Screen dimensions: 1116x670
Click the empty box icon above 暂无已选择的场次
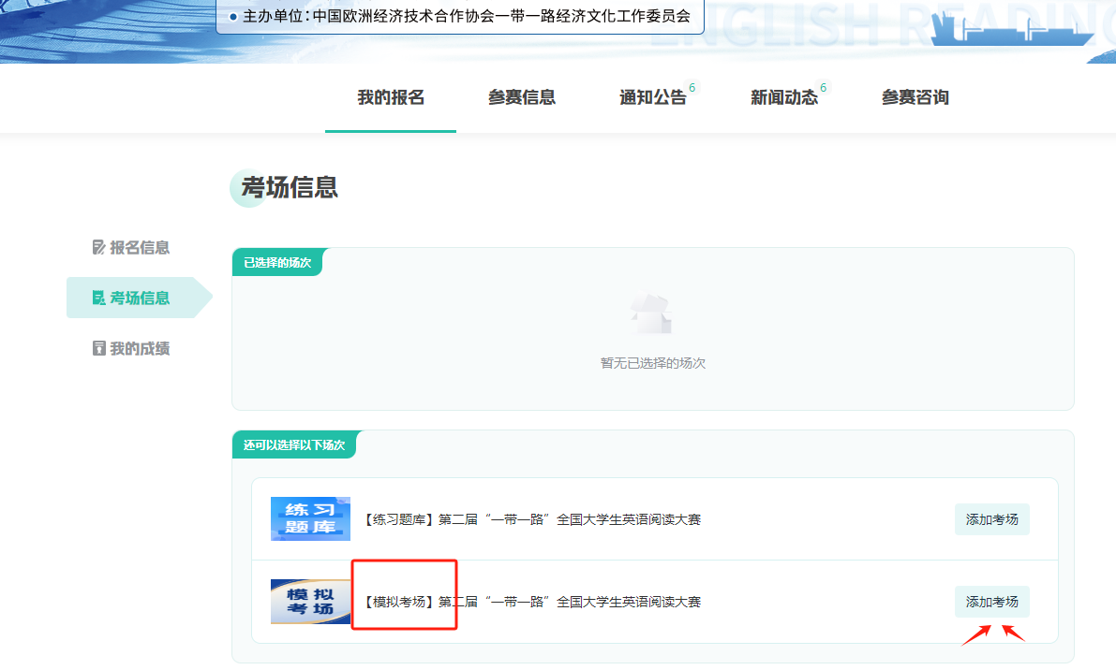pos(652,315)
